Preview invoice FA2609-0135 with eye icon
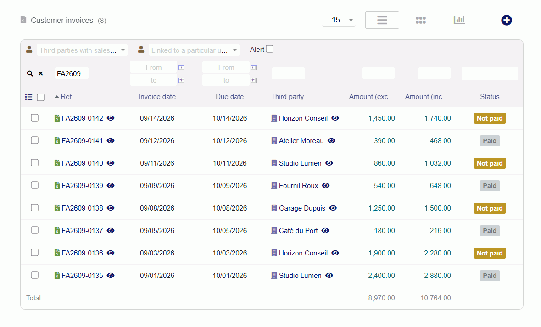Screen dimensions: 541x327 (x=111, y=275)
